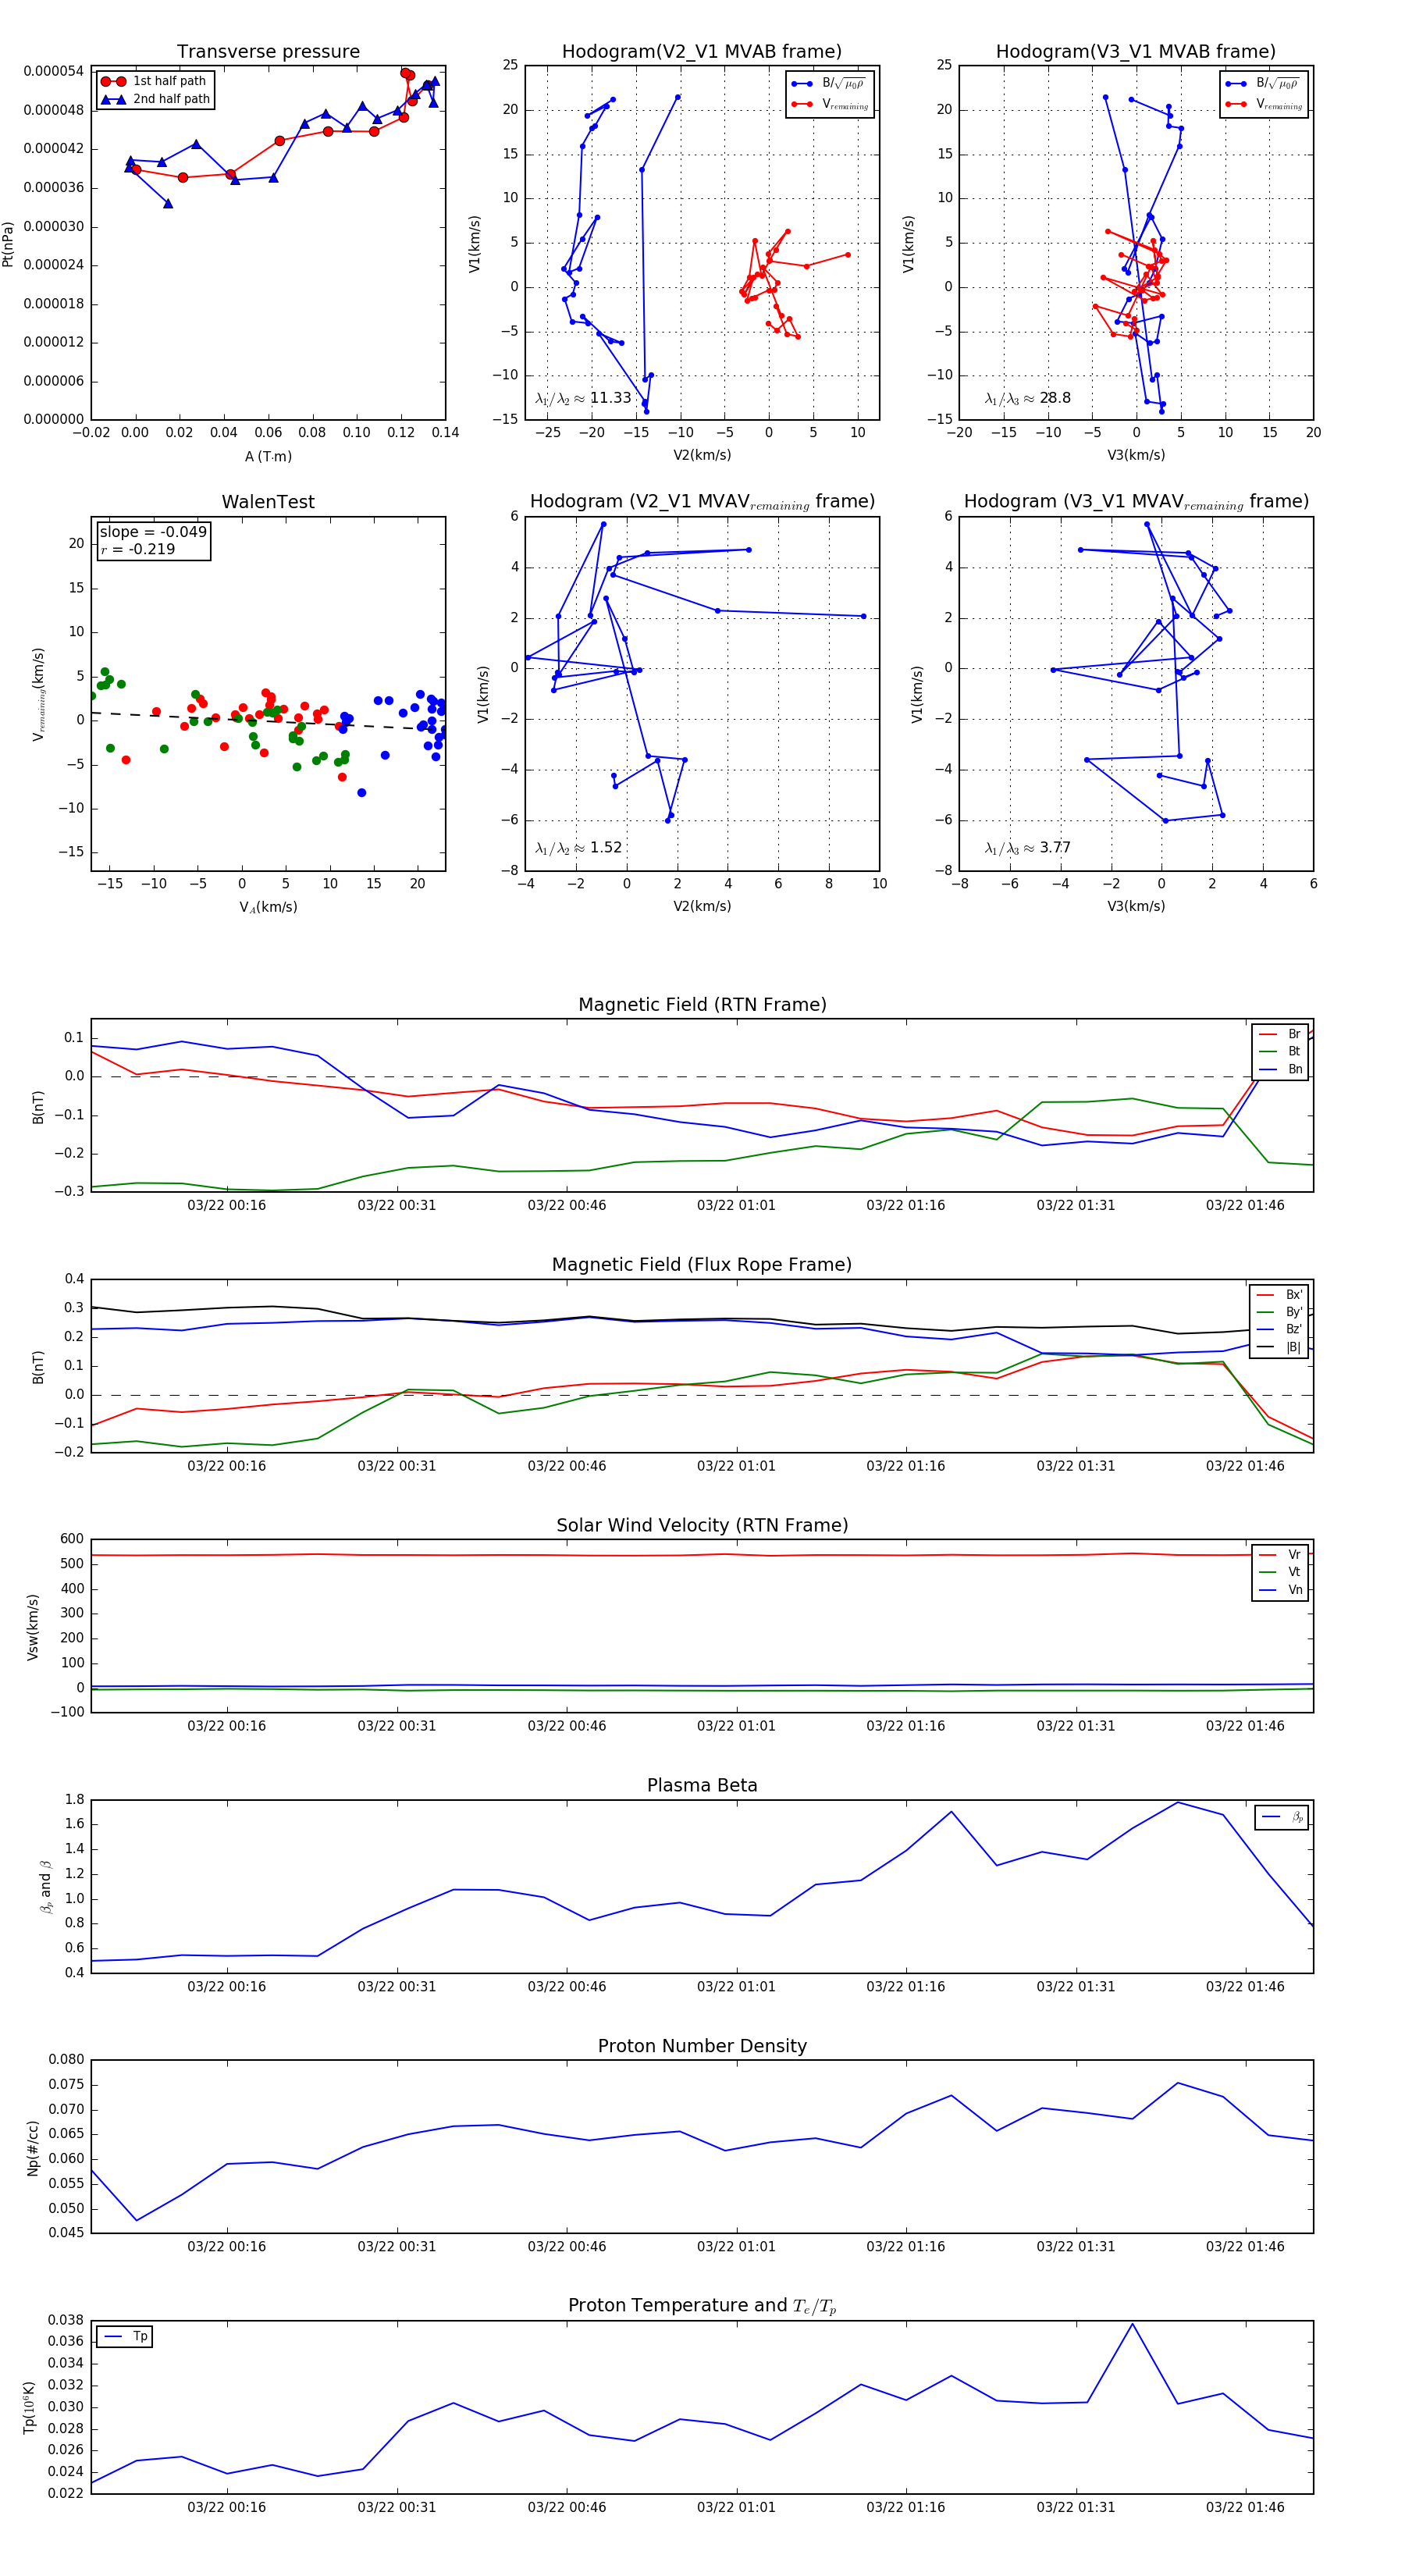The image size is (1405, 2576).
Task: Select the eigenvalue ratio text "≈ 1.52"
Action: tap(598, 848)
